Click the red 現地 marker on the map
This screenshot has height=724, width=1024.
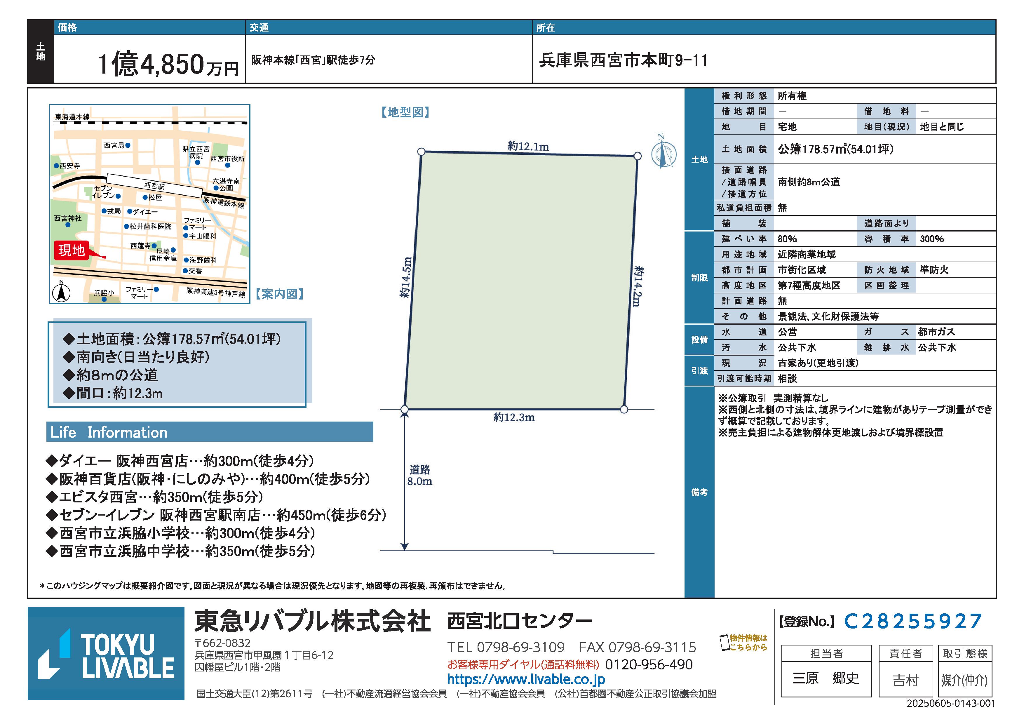pos(72,250)
